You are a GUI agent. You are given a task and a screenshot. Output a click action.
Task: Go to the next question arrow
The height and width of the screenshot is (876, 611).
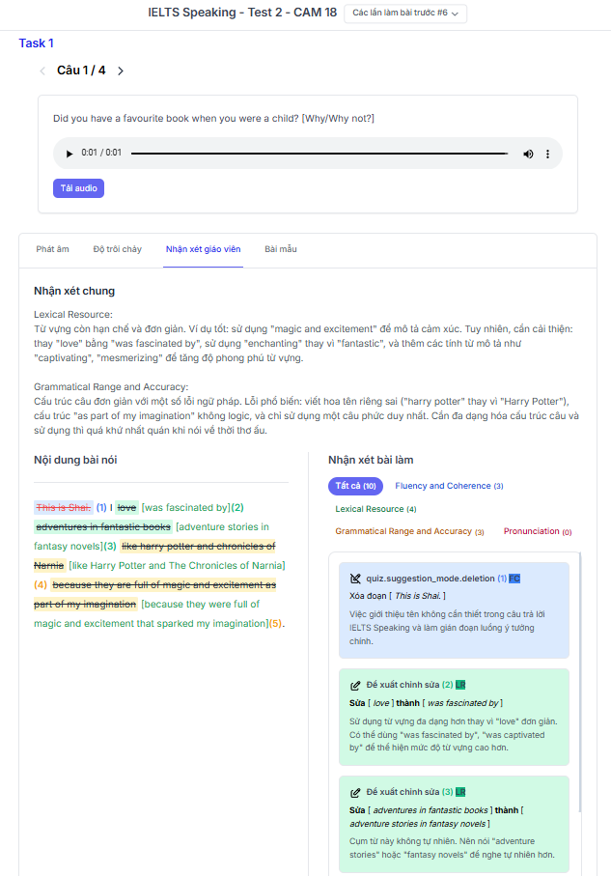[x=121, y=71]
